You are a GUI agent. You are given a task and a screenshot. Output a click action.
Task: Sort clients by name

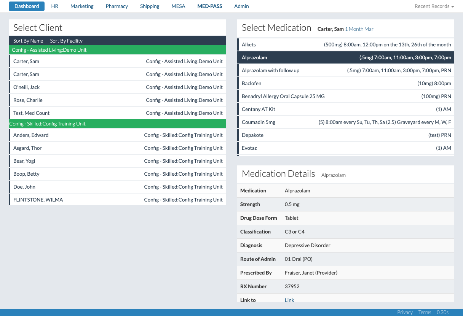(28, 41)
